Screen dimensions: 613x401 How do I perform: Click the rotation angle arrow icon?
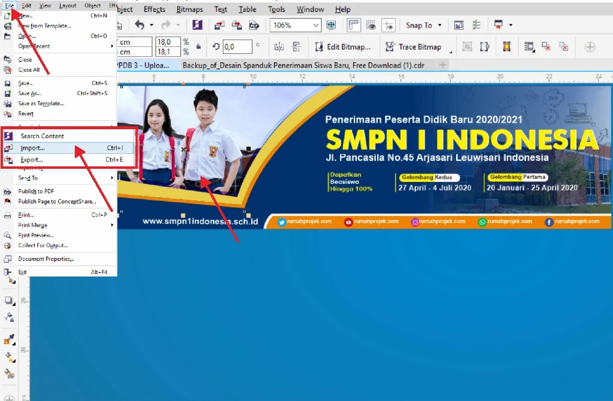216,47
